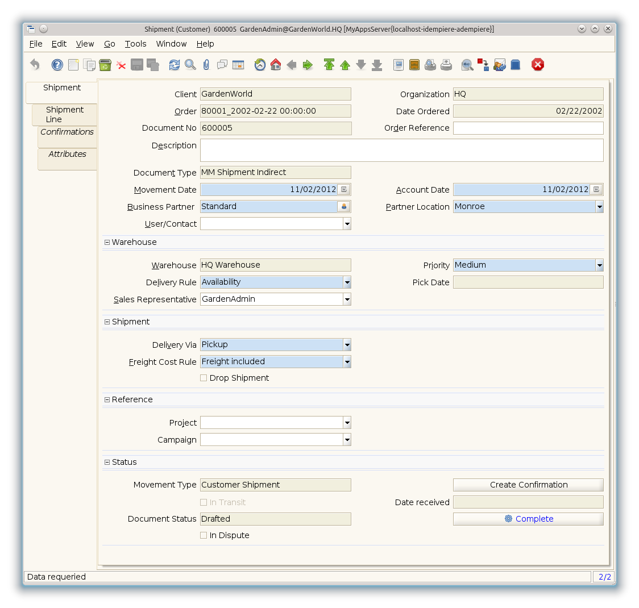Enable the Drop Shipment checkbox
The height and width of the screenshot is (608, 639).
point(204,378)
